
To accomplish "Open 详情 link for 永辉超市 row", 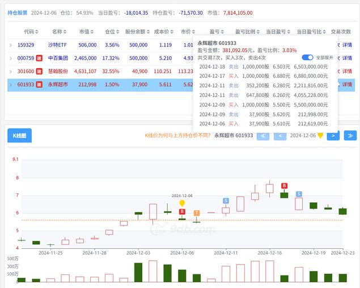I will 347,84.
